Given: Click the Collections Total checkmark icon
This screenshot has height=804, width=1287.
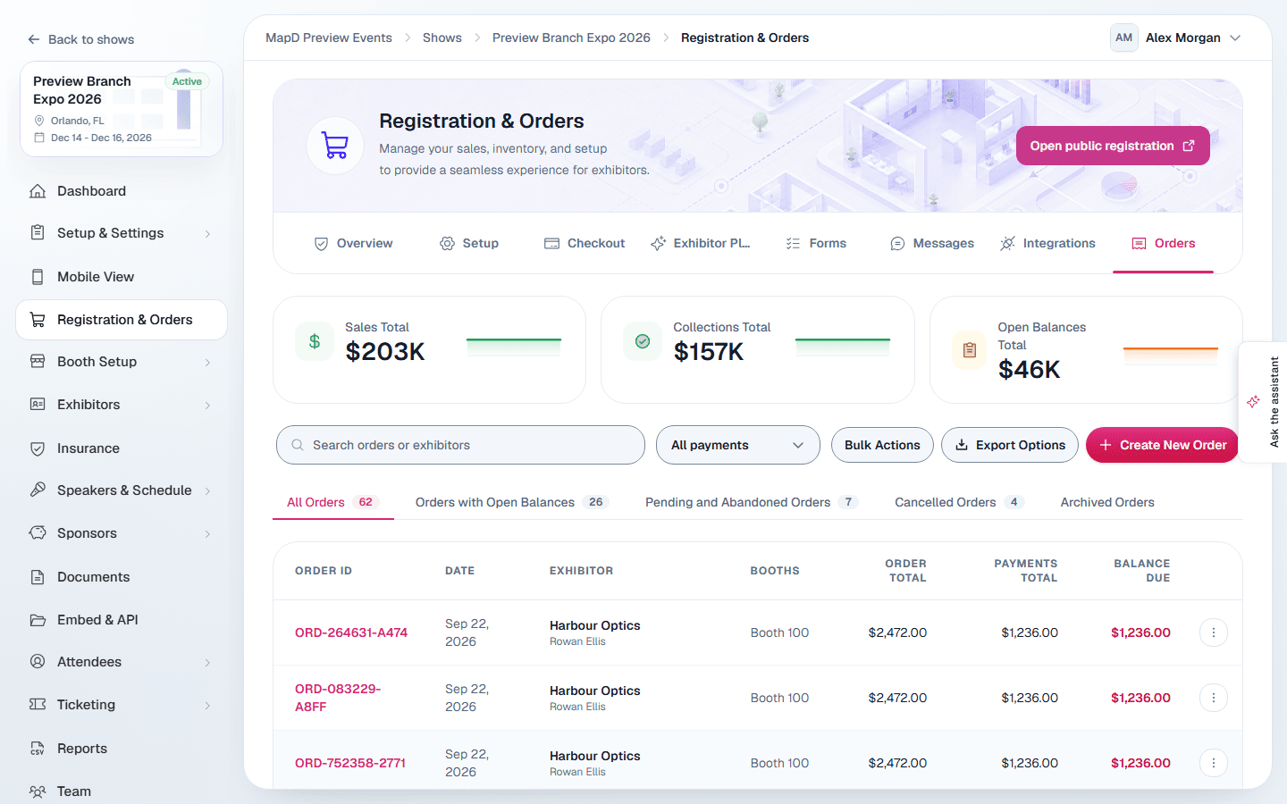Looking at the screenshot, I should click(643, 341).
